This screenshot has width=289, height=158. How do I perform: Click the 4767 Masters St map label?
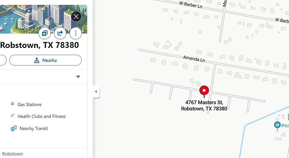click(x=204, y=106)
